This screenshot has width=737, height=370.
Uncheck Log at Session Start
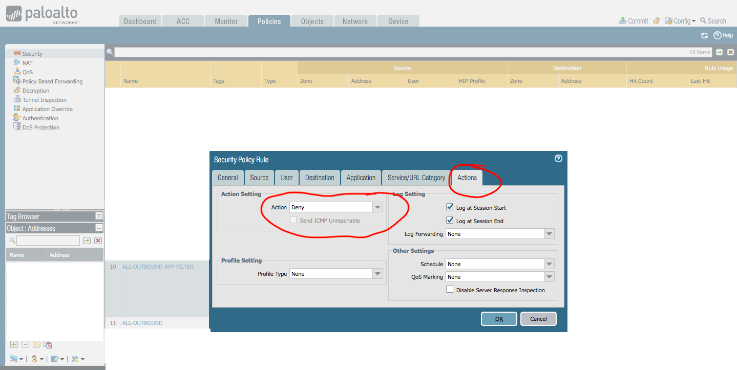[x=450, y=207]
